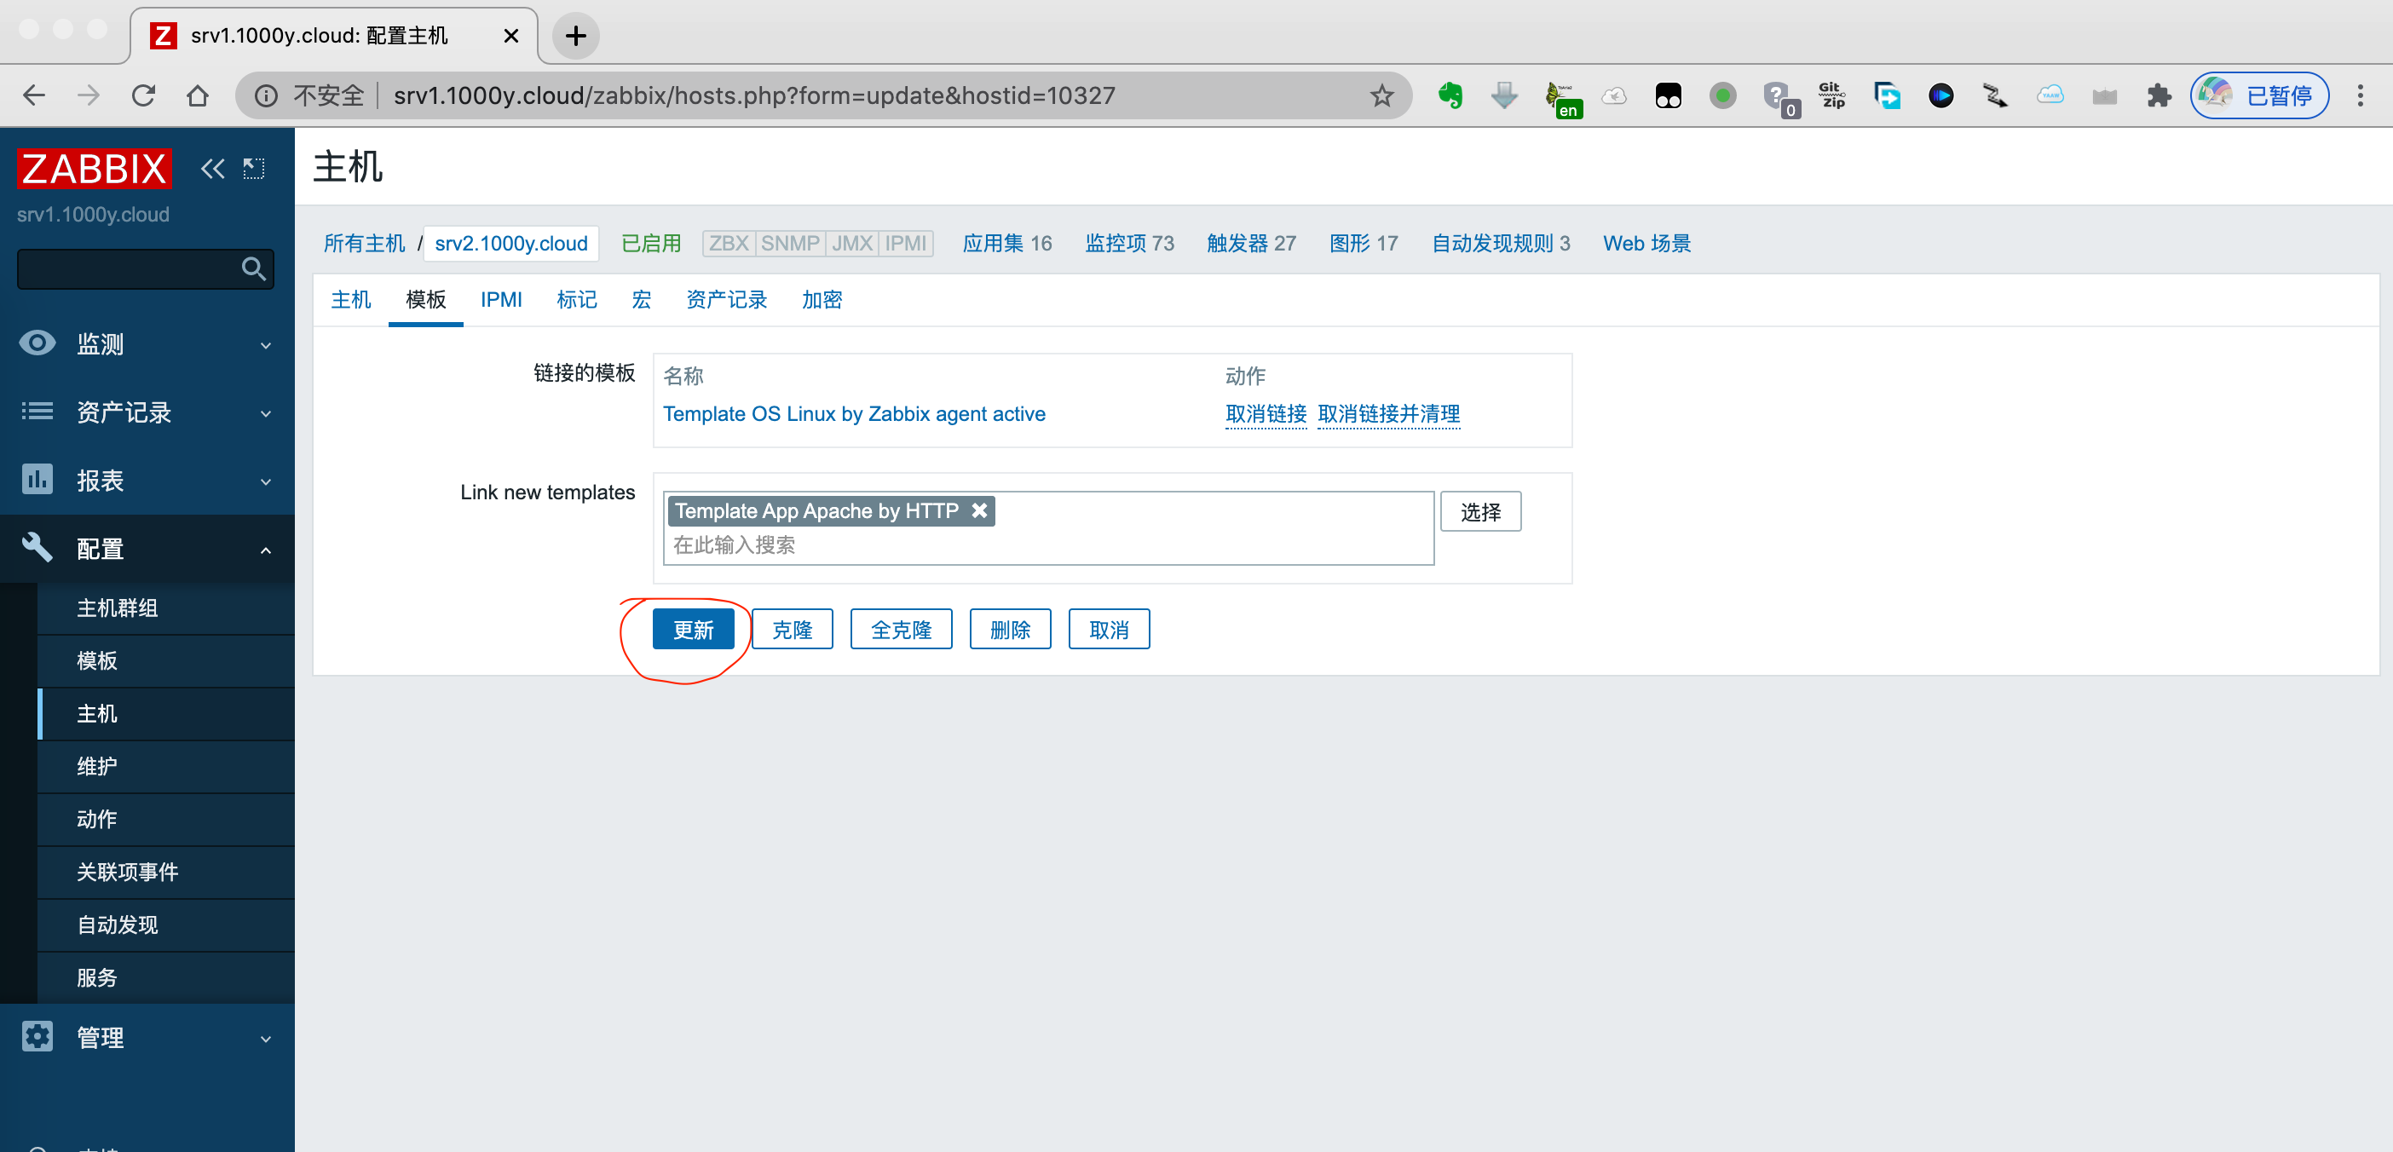Viewport: 2393px width, 1152px height.
Task: Open the blue play-circle extension
Action: point(1940,95)
